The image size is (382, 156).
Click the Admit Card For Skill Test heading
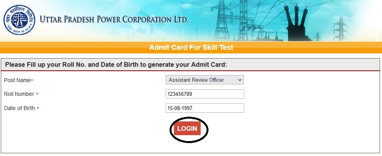pos(191,47)
